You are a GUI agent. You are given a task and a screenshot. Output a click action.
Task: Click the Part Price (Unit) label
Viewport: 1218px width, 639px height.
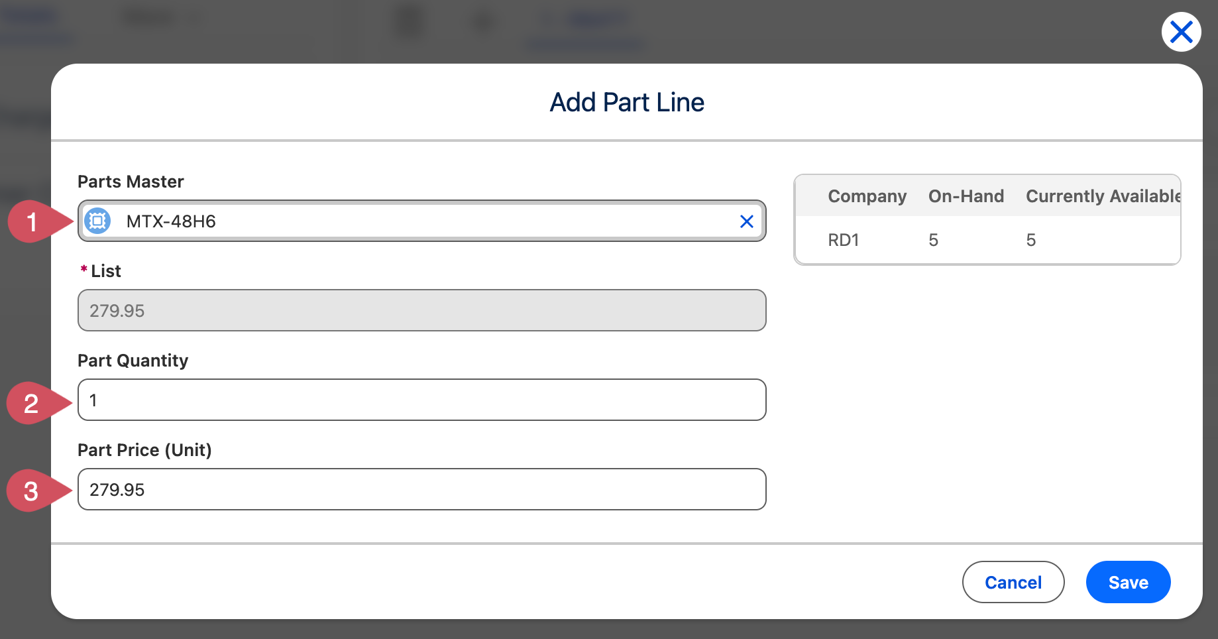coord(144,450)
